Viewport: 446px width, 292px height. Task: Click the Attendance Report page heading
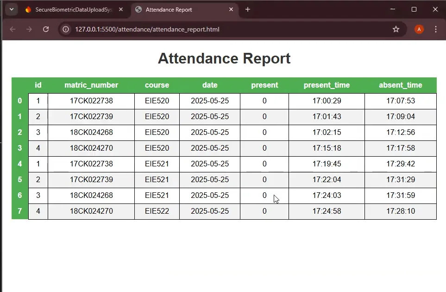[224, 58]
